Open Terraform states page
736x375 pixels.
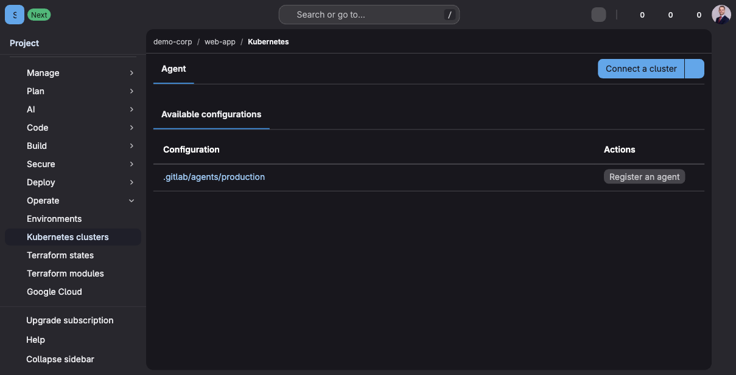73,255
